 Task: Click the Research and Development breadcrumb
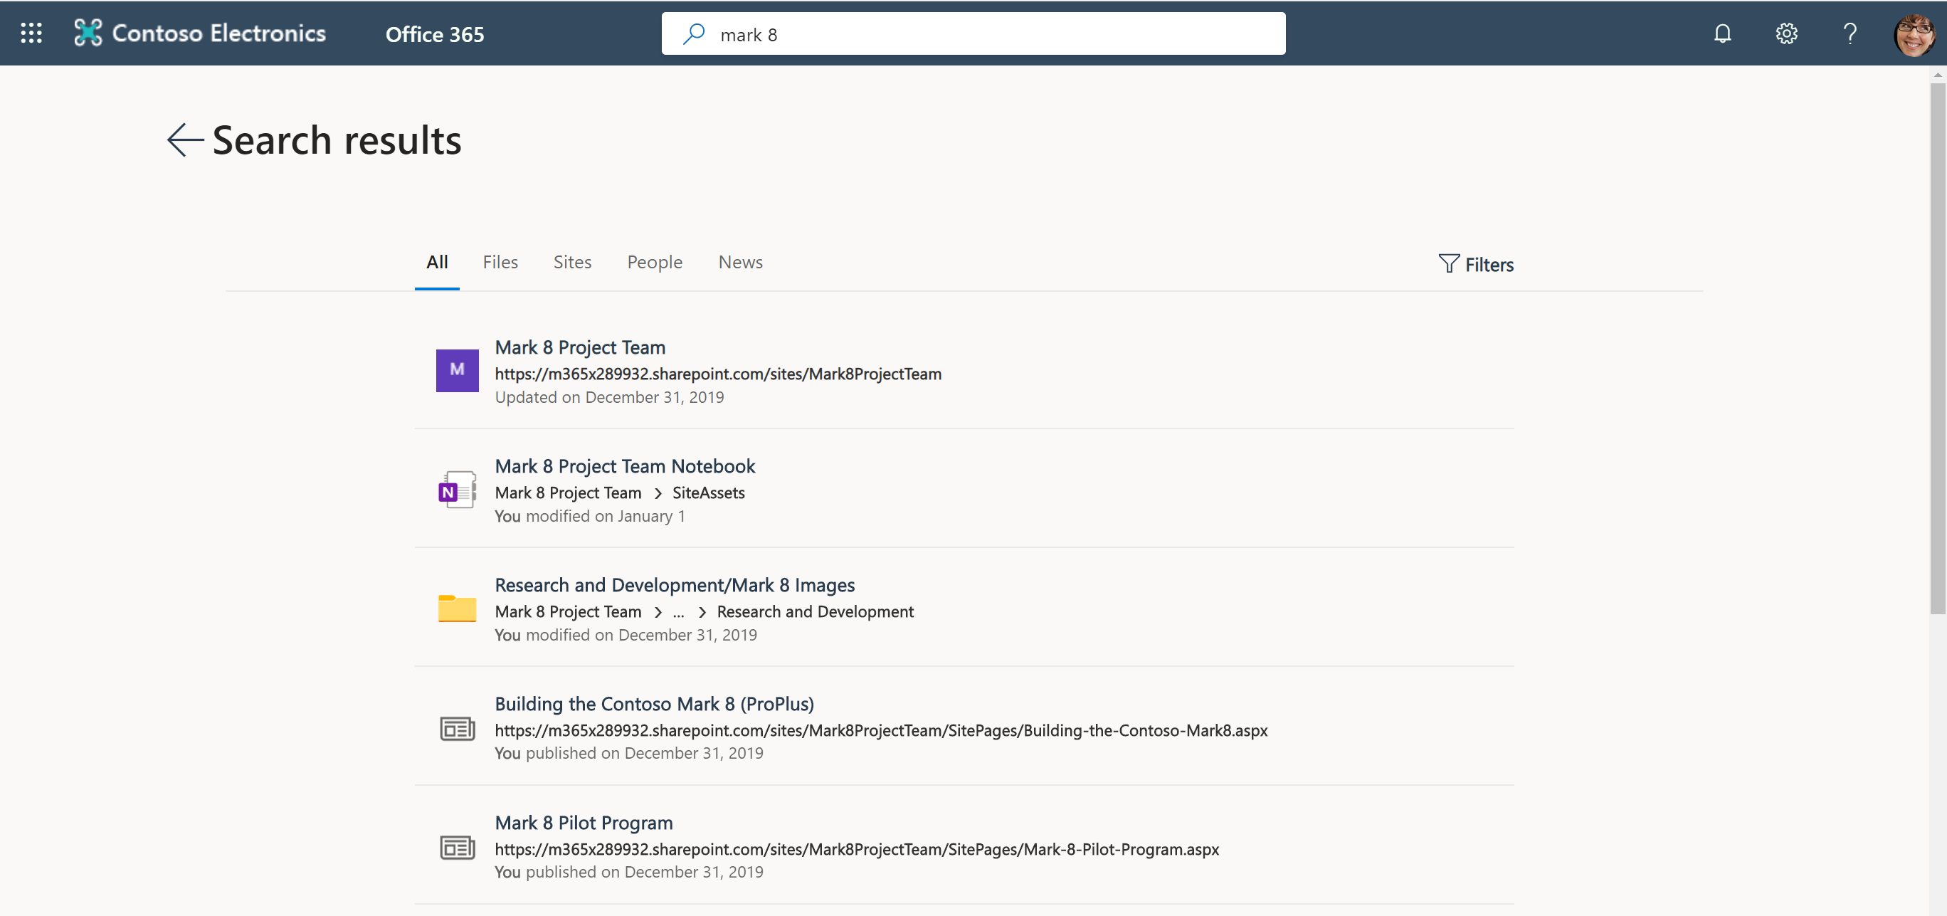pos(816,611)
